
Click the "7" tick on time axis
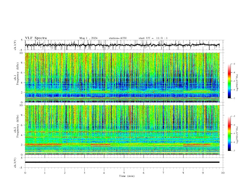164,173
